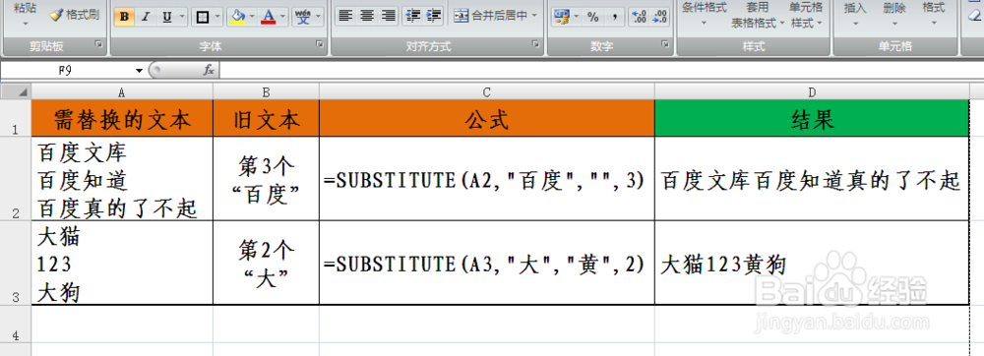Viewport: 984px width, 356px height.
Task: Select column A header
Action: pyautogui.click(x=122, y=92)
